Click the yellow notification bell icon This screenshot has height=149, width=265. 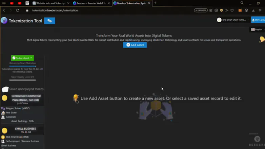(x=262, y=39)
